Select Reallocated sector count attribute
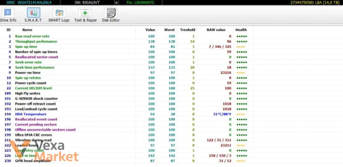This screenshot has width=343, height=167. (x=36, y=57)
